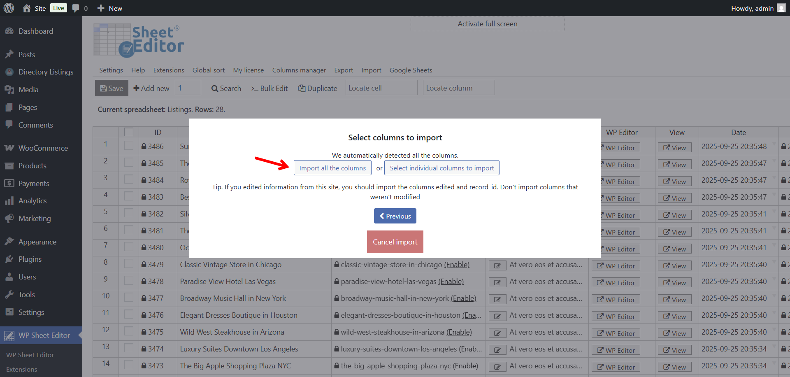Open the admin user avatar
Viewport: 790px width, 377px height.
pyautogui.click(x=781, y=8)
